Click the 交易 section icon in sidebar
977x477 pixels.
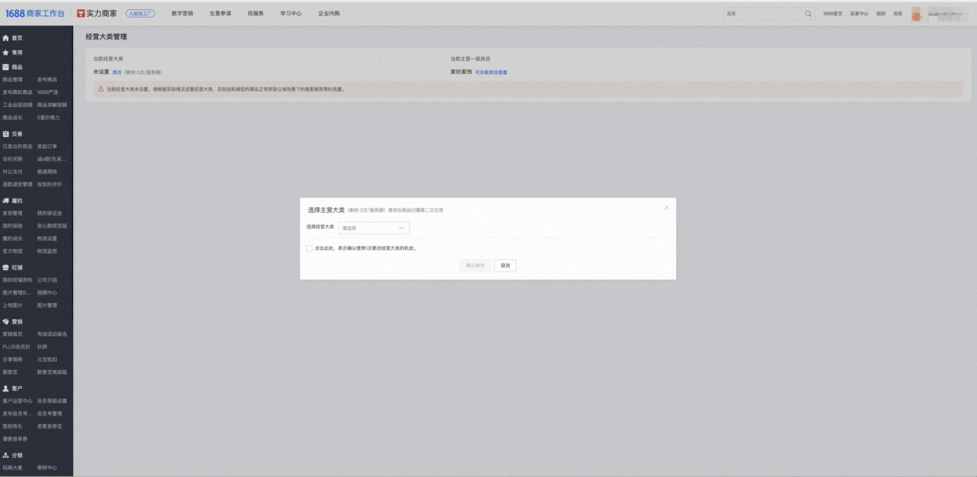6,134
